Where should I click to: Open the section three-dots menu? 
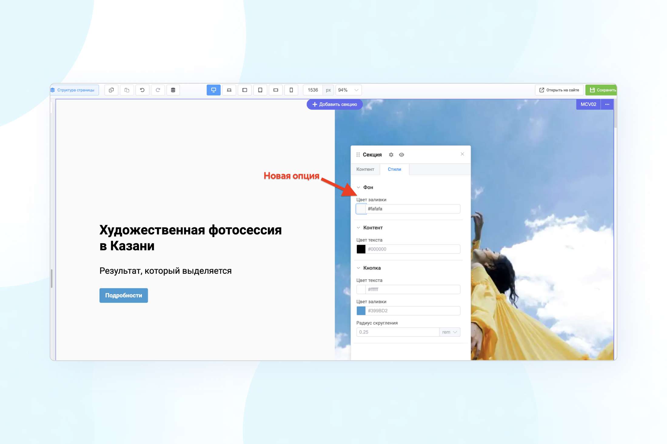click(607, 104)
